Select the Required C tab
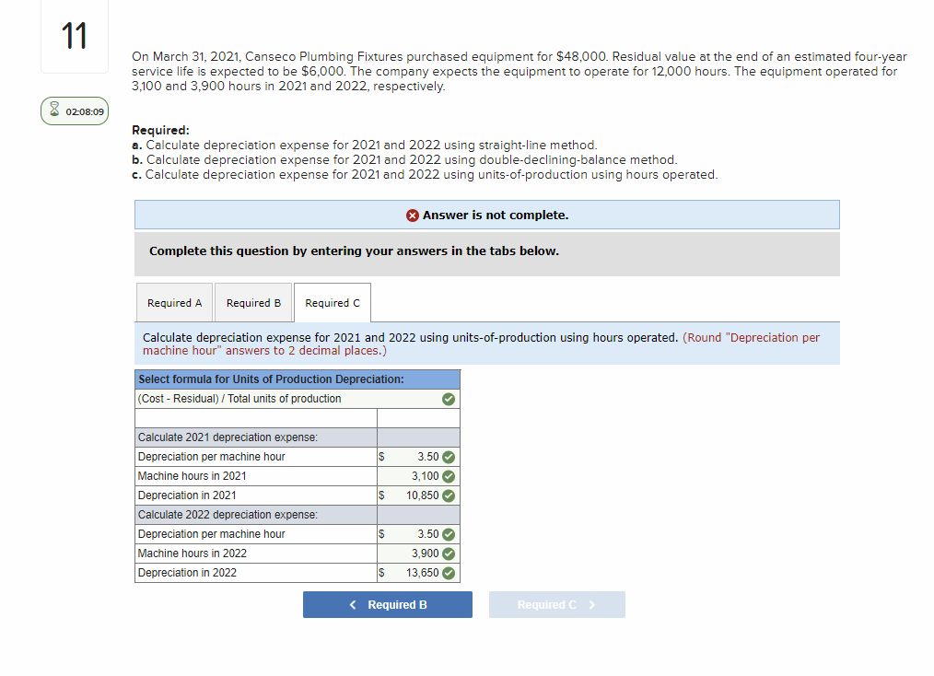The width and height of the screenshot is (934, 676). (333, 303)
